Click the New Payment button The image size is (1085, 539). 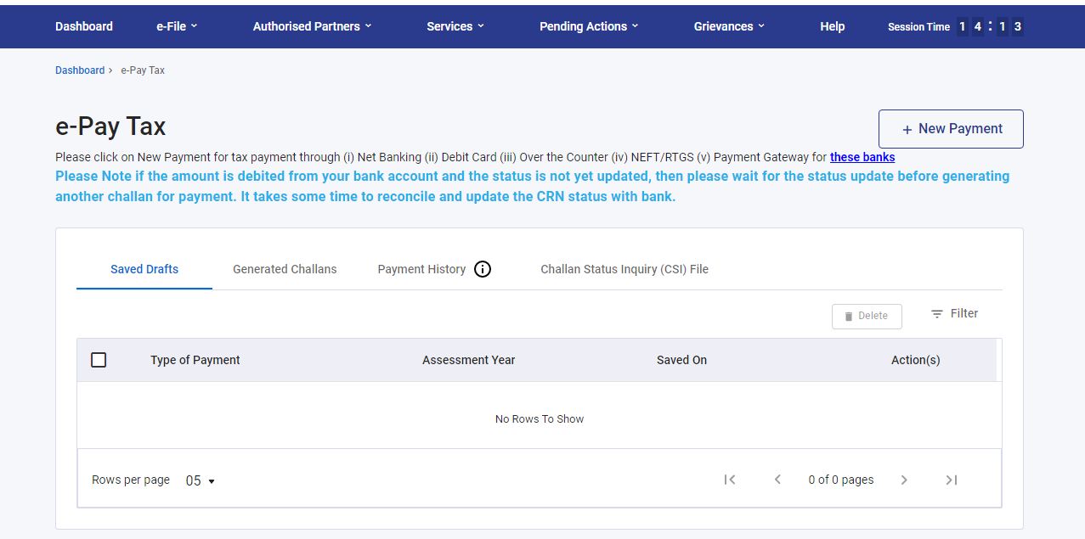951,129
